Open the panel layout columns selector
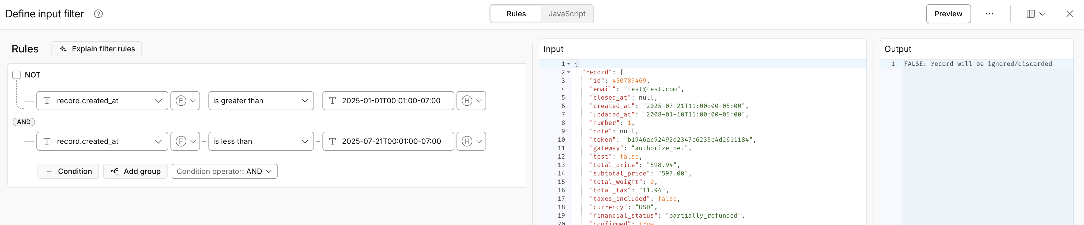This screenshot has width=1084, height=225. click(x=1036, y=14)
